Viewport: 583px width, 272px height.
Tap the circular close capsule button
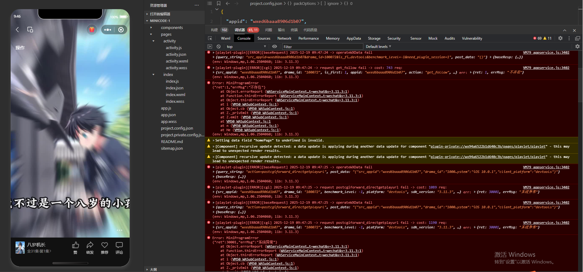pyautogui.click(x=121, y=30)
